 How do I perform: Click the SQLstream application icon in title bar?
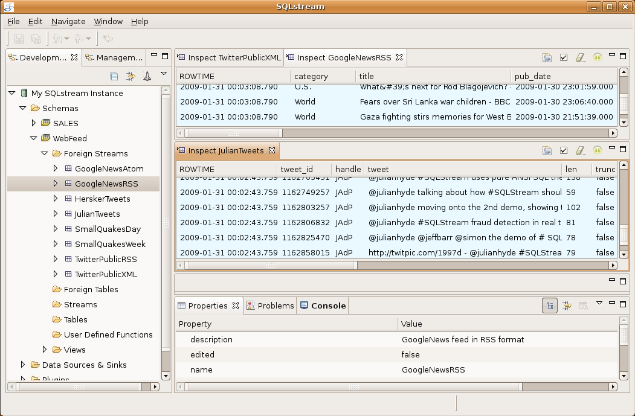point(8,7)
